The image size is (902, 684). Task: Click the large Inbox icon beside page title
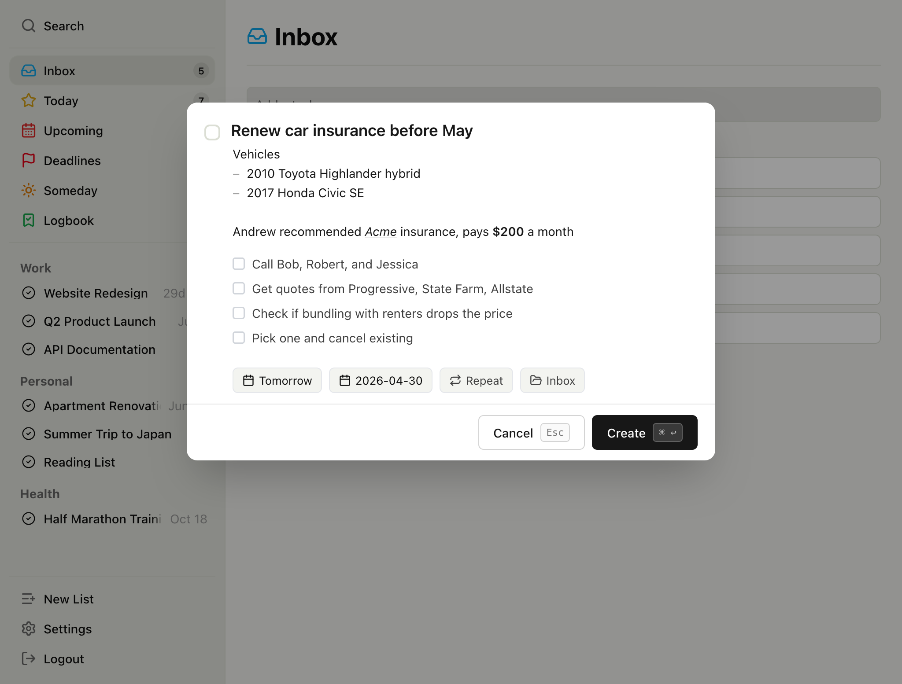[257, 37]
